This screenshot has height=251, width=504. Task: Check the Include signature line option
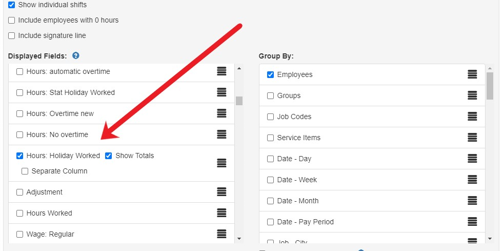coord(12,36)
